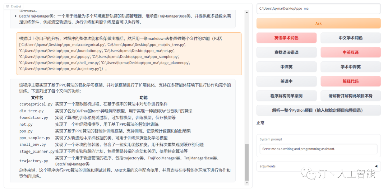Click the 解析一整个Python项目 button
388x191 pixels.
click(x=318, y=110)
